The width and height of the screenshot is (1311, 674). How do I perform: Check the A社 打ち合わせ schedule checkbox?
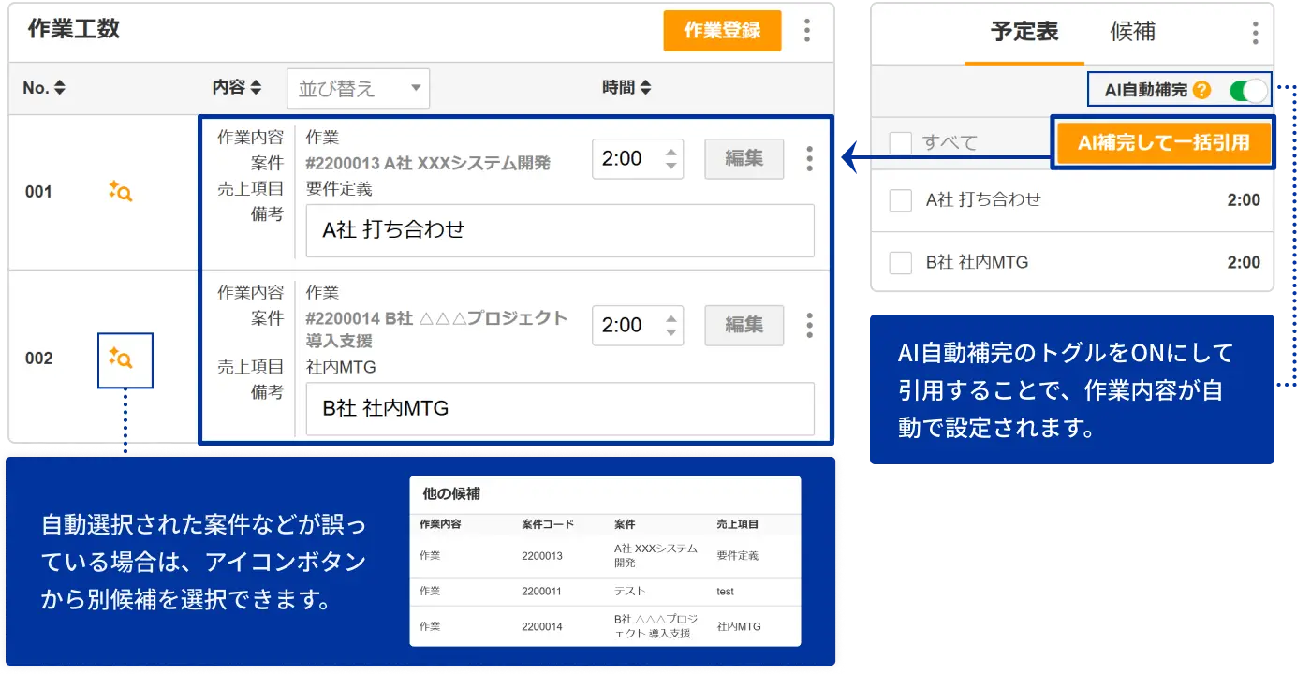(900, 200)
